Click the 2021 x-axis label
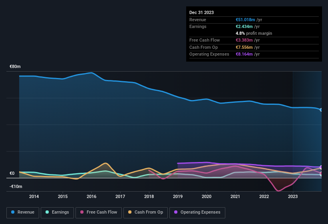 235,196
